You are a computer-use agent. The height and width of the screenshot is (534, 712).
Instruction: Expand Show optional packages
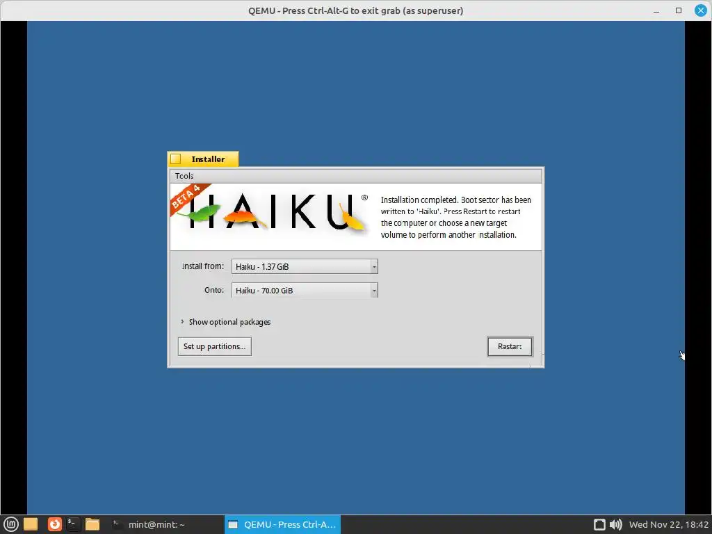click(226, 322)
